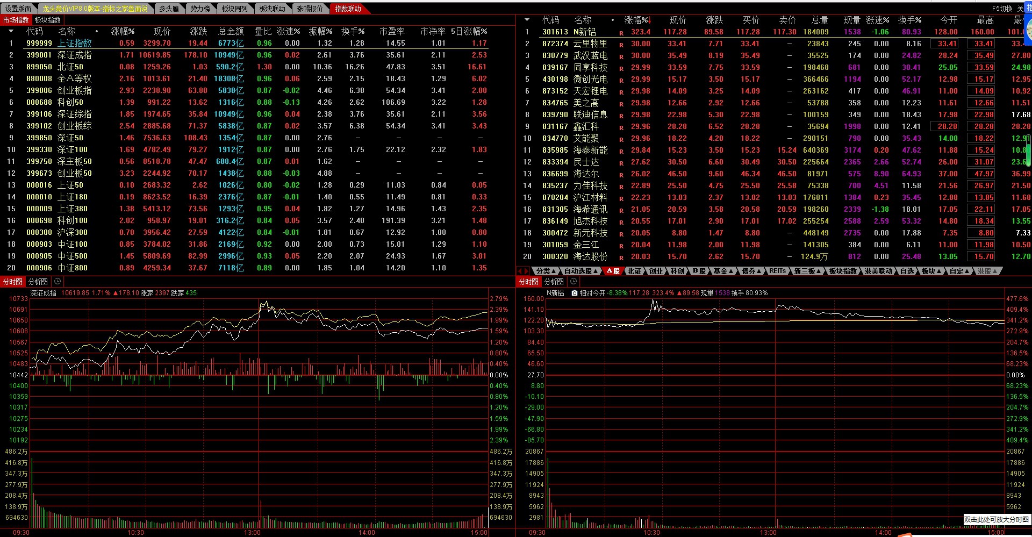Select the 武汉蓝电 stock row
Viewport: 1032px width, 537px height.
pos(774,55)
